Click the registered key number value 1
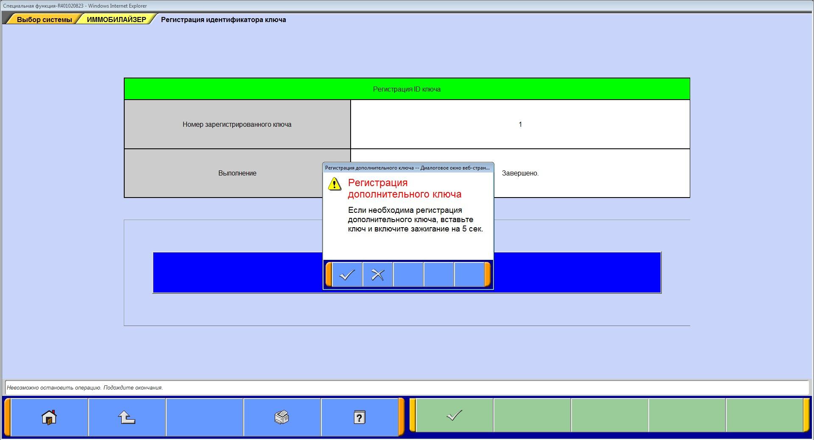This screenshot has width=814, height=440. pyautogui.click(x=520, y=124)
